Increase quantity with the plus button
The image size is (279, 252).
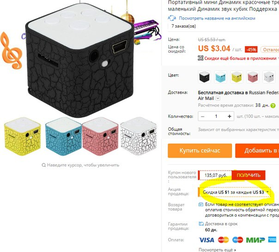[x=230, y=116]
